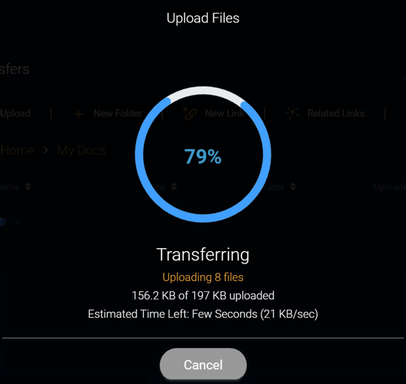The width and height of the screenshot is (406, 384).
Task: Click the New Folder label
Action: point(118,113)
